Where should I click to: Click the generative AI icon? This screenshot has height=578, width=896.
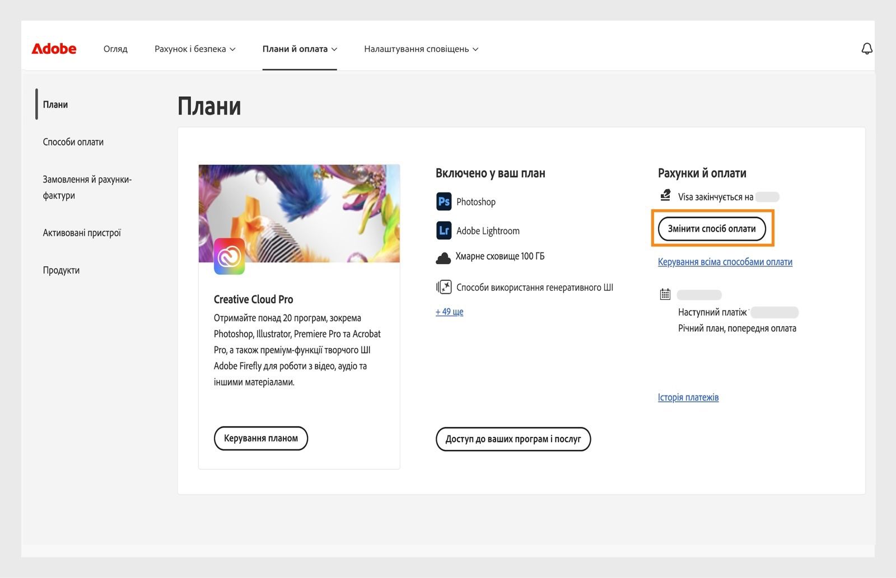pyautogui.click(x=444, y=287)
